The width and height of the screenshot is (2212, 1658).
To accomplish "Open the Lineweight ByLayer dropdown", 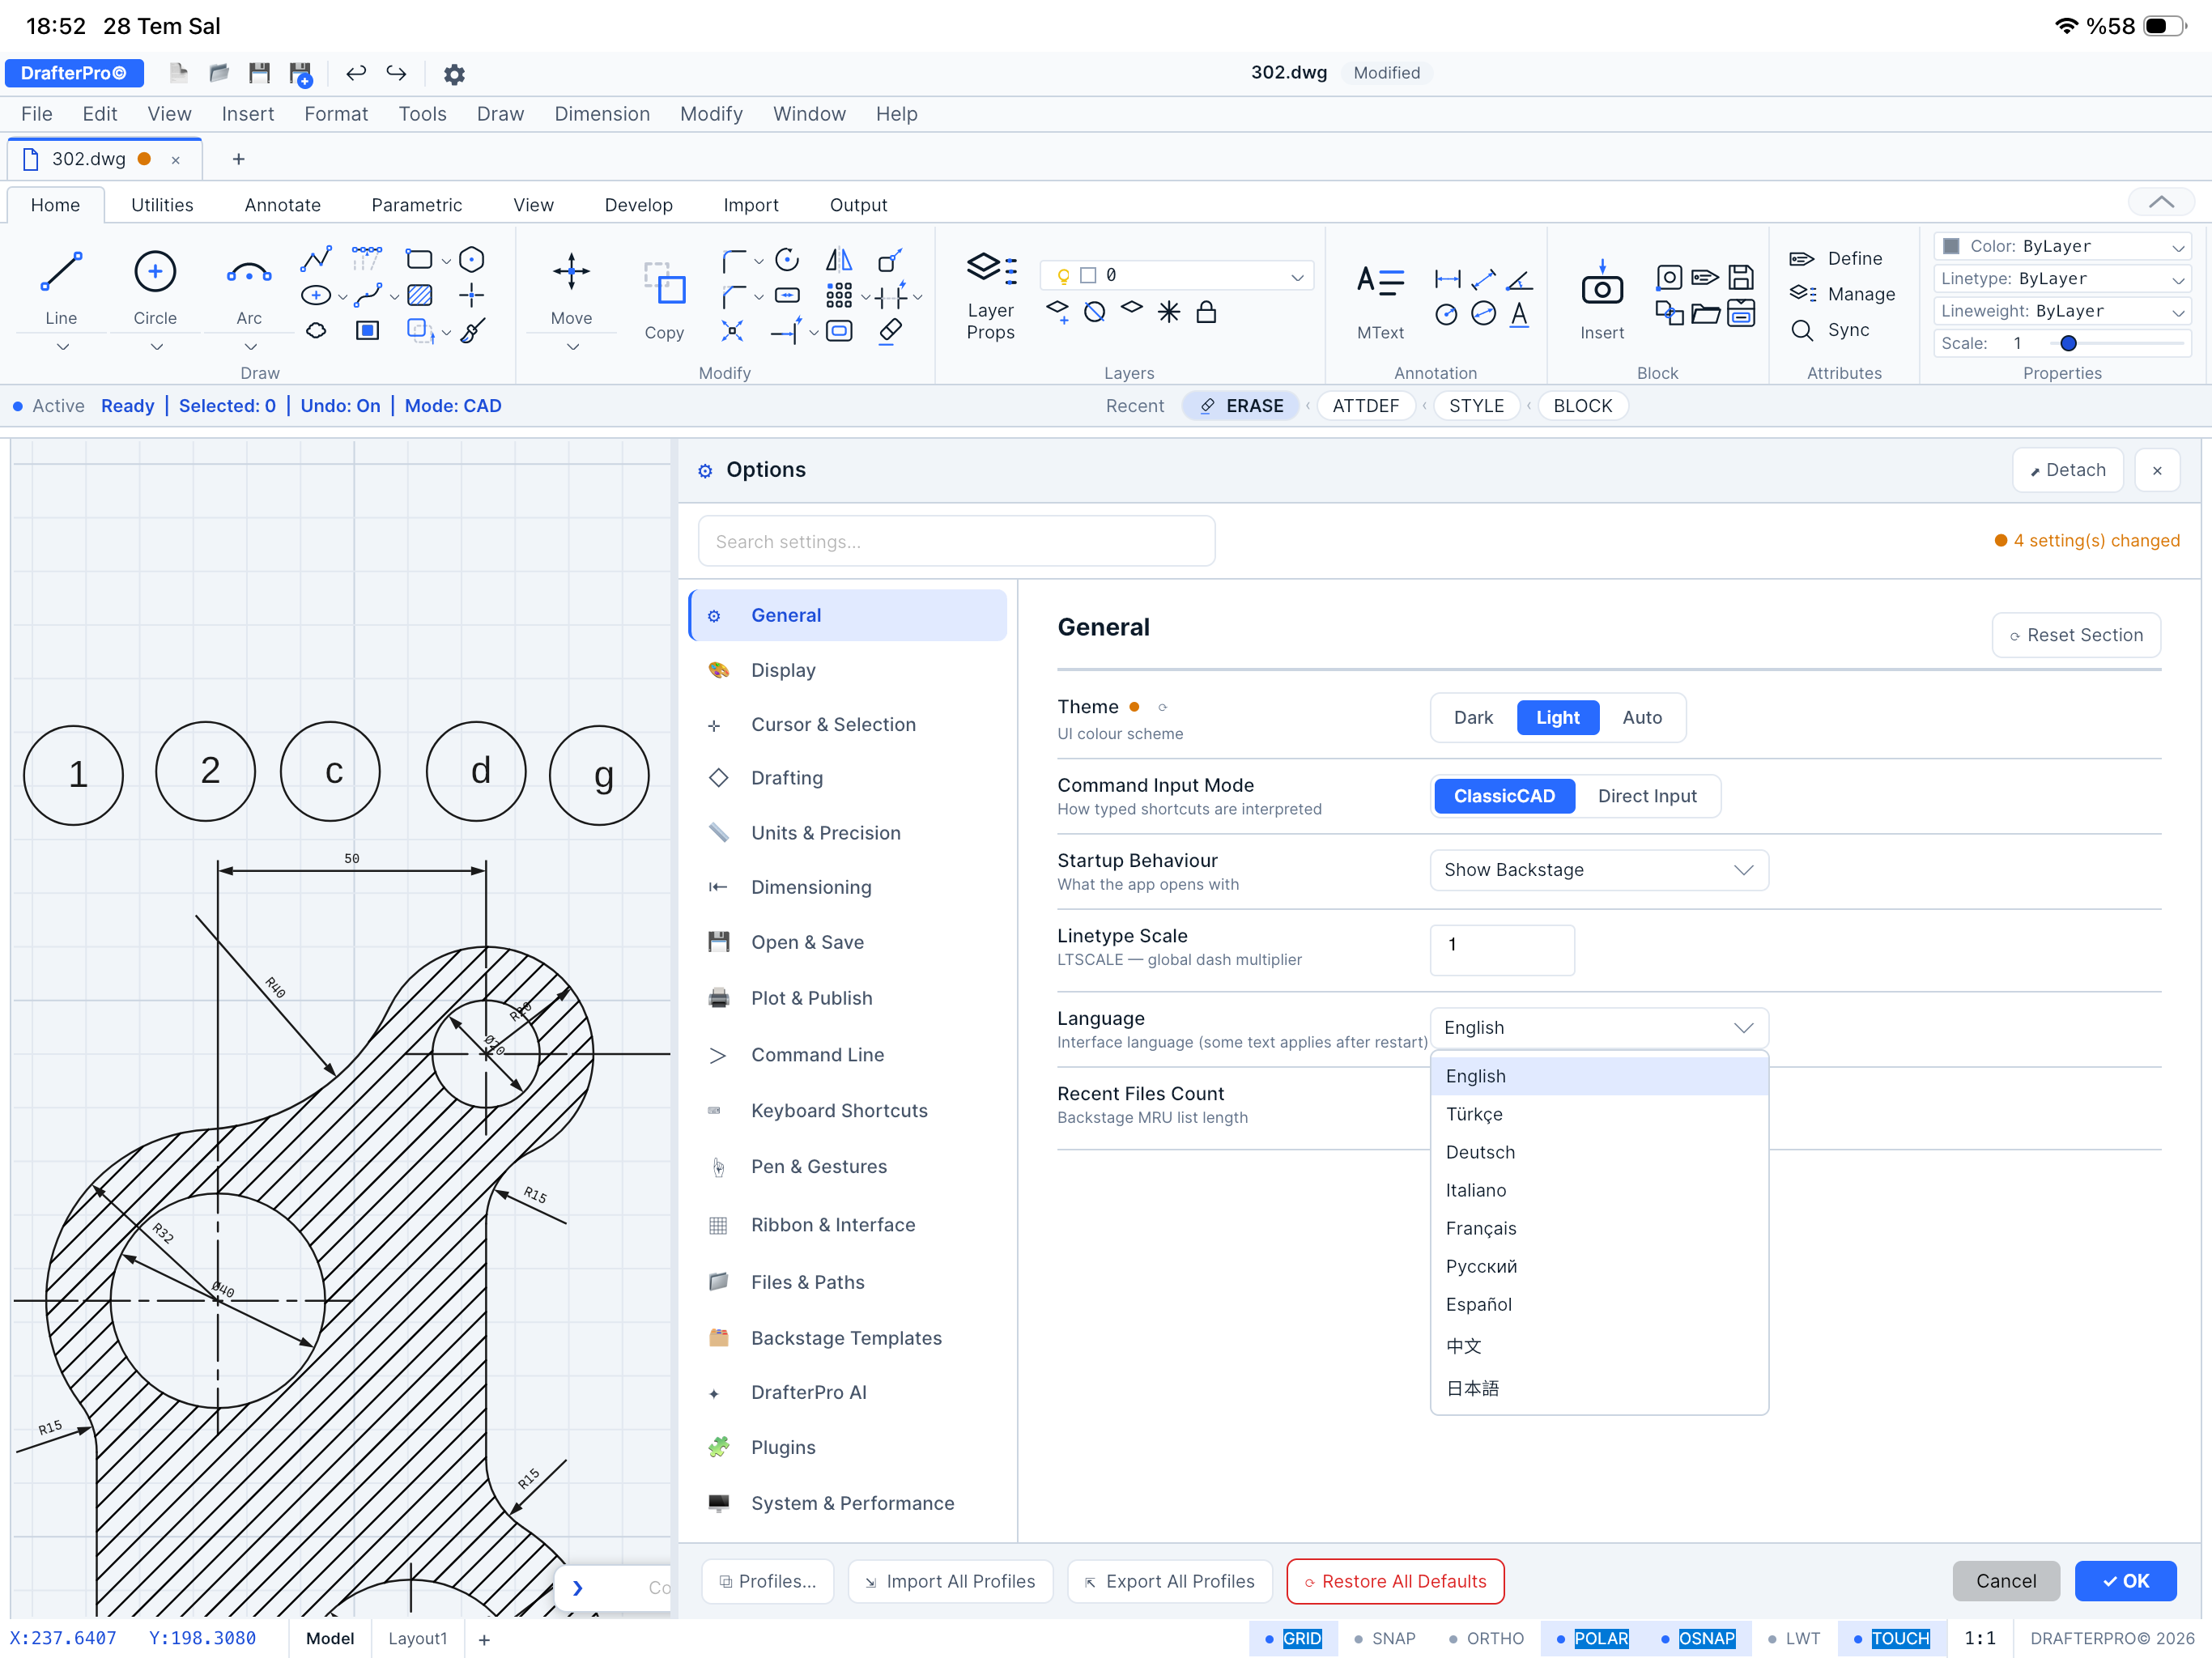I will click(2063, 311).
